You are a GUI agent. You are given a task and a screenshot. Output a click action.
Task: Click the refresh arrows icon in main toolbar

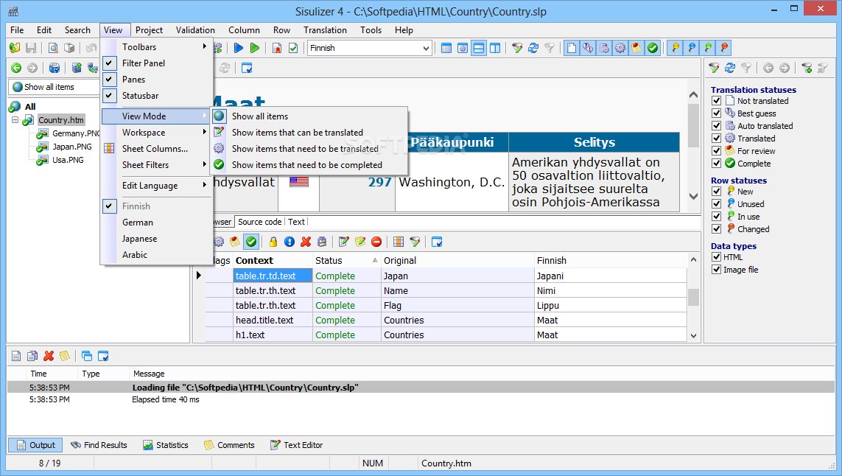533,48
